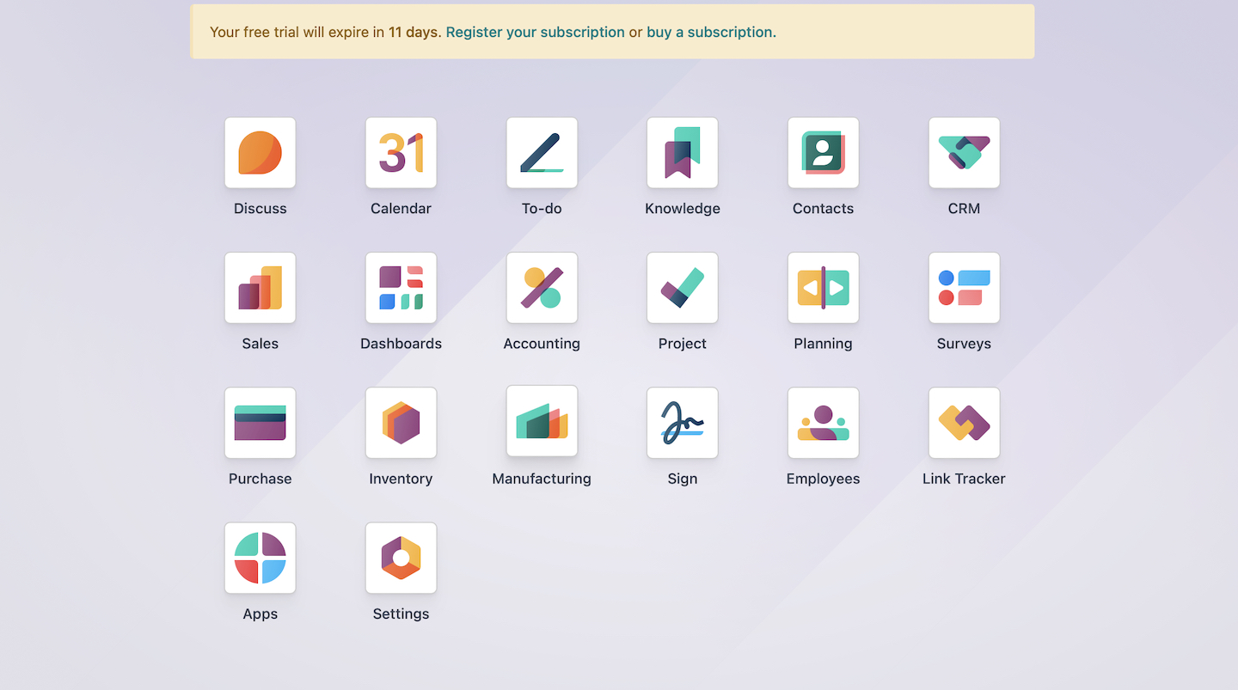
Task: Launch the CRM app
Action: coord(964,153)
